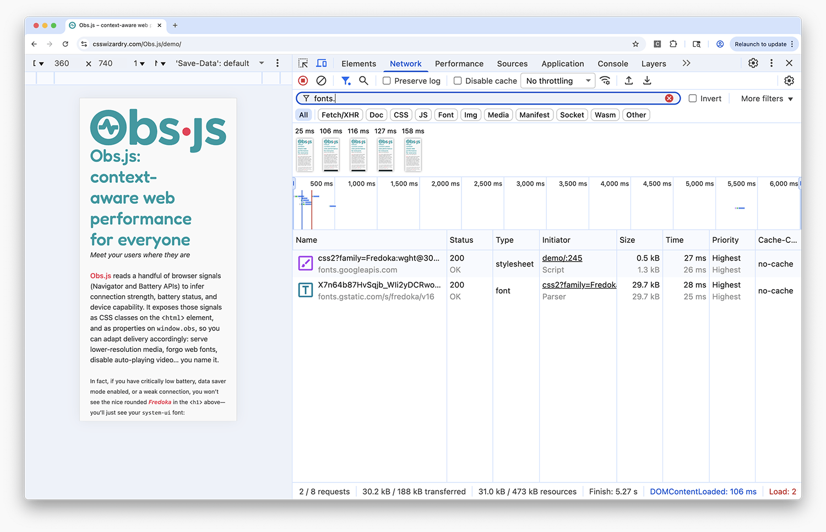Open the Chrome profile icon
Screen dimensions: 826x532
720,44
